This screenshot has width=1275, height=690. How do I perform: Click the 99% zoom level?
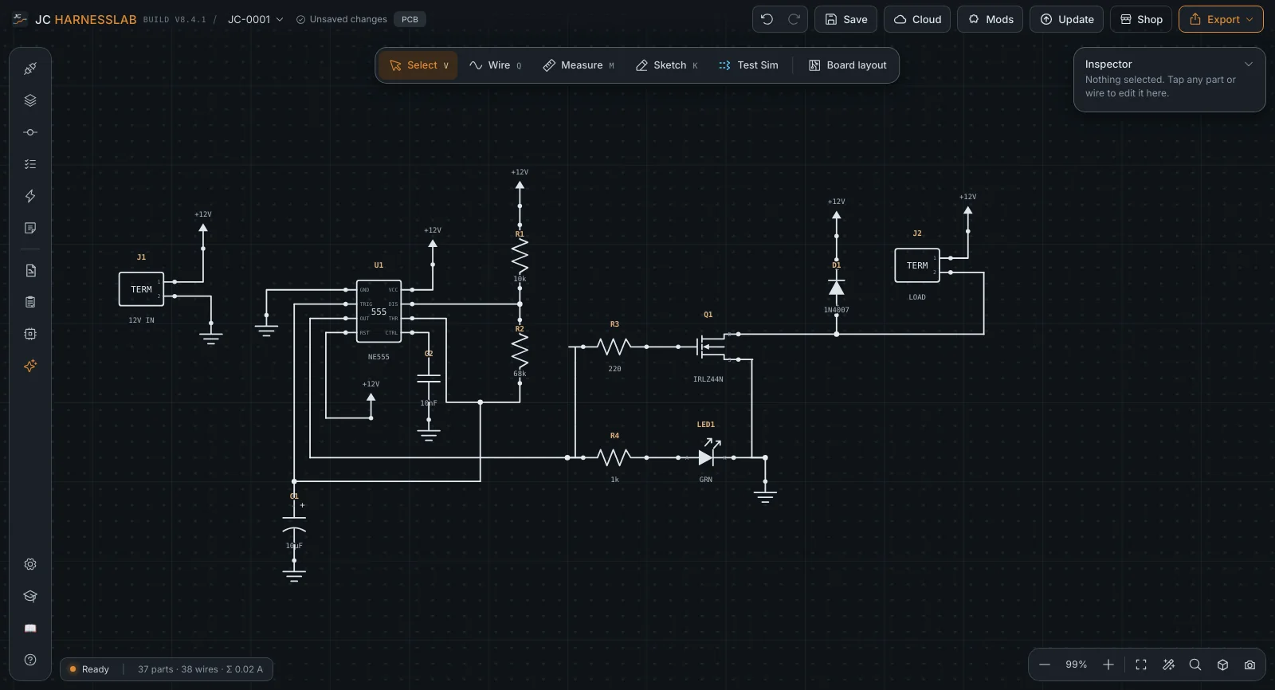pyautogui.click(x=1077, y=665)
